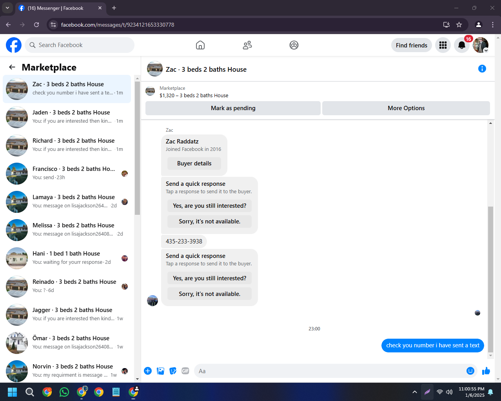Viewport: 501px width, 401px height.
Task: Open the Groups icon in top nav
Action: pyautogui.click(x=294, y=45)
